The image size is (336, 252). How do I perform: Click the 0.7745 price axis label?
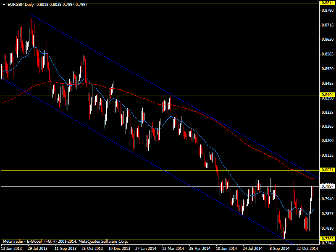[328, 243]
